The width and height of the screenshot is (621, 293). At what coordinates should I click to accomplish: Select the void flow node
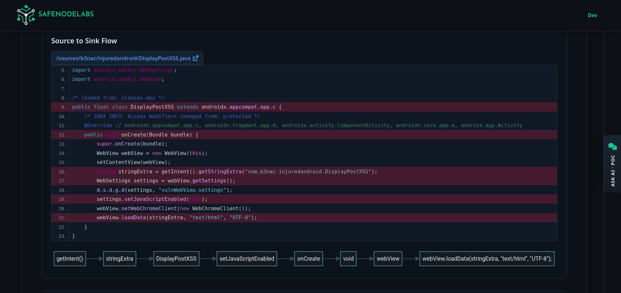pyautogui.click(x=348, y=259)
